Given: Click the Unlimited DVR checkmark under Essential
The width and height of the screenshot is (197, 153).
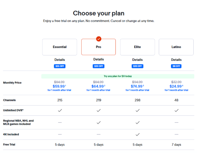Looking at the screenshot, I should click(60, 110).
